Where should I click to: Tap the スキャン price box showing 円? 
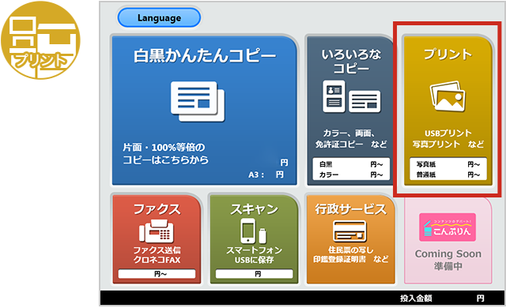tap(254, 274)
